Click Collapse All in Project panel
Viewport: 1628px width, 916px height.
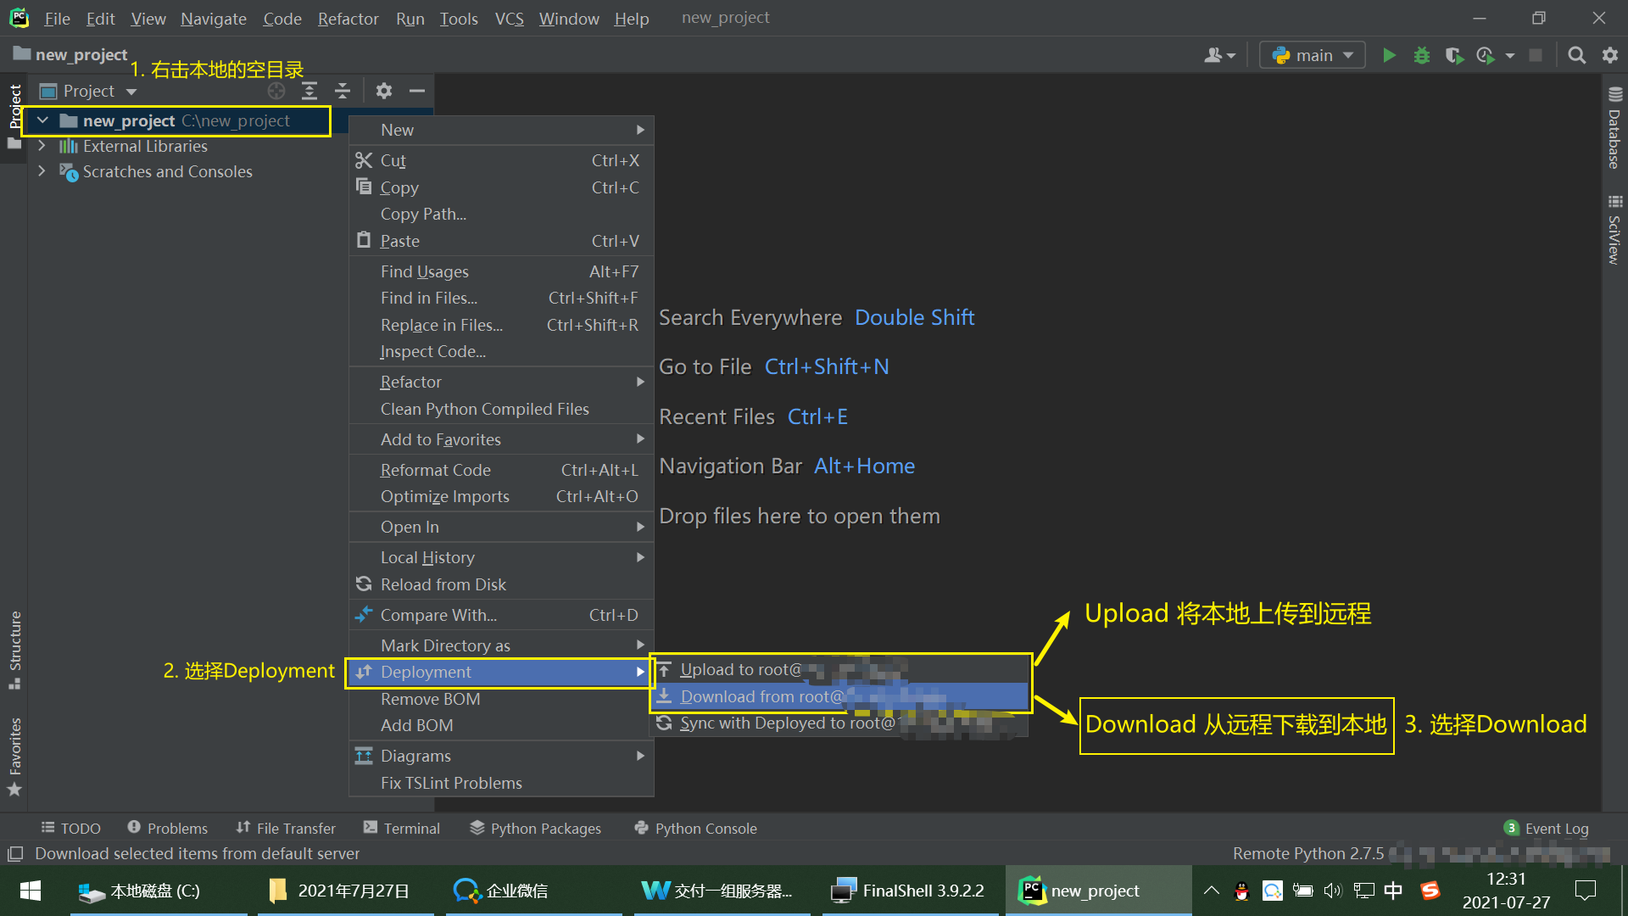343,91
